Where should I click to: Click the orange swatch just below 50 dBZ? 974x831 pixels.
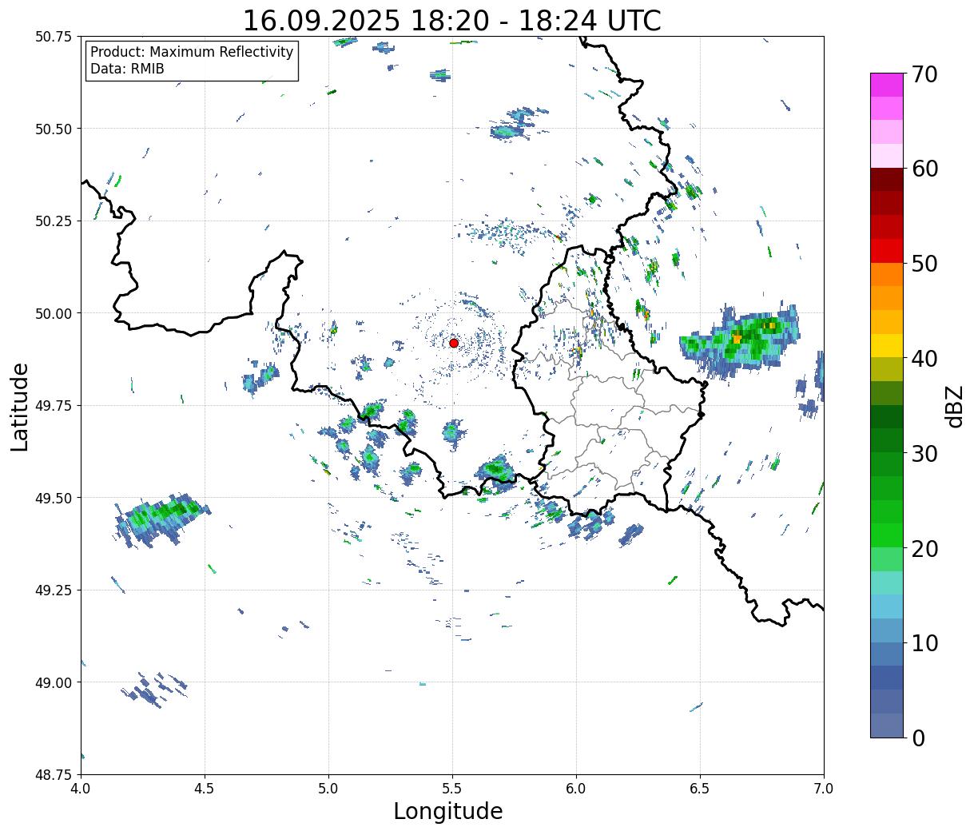pos(887,274)
